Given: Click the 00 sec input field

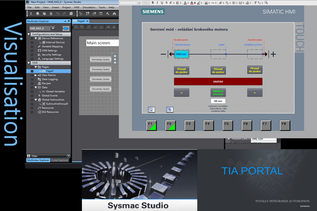Looking at the screenshot, I should [x=218, y=101].
